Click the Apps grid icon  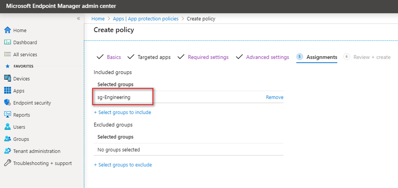(x=8, y=90)
